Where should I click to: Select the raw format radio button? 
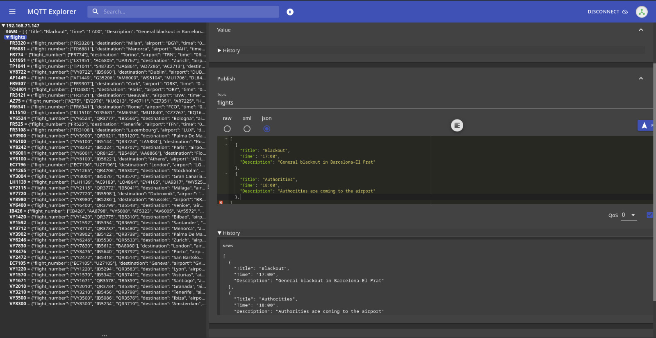(x=227, y=128)
